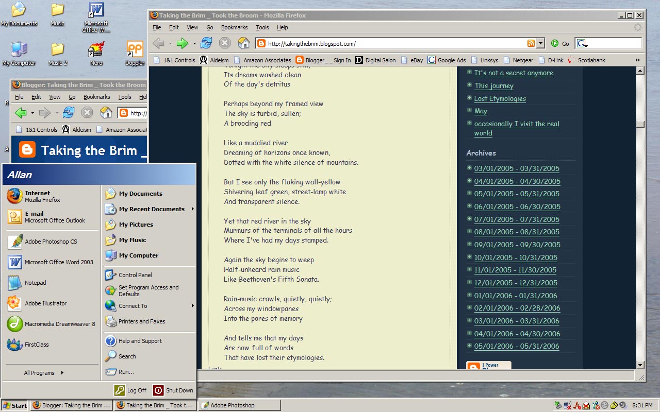
Task: Click the Stop icon in front Firefox toolbar
Action: click(225, 43)
